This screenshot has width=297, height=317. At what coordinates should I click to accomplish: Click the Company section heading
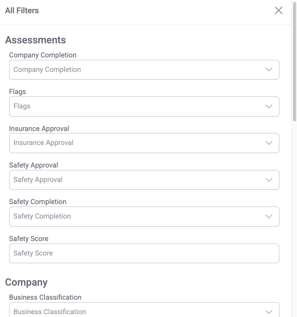(26, 282)
